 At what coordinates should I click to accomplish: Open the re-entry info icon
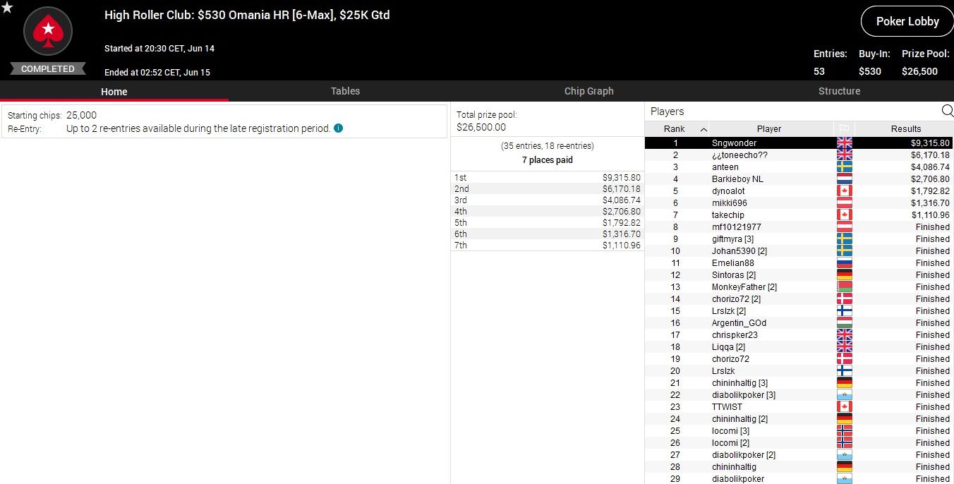point(339,128)
